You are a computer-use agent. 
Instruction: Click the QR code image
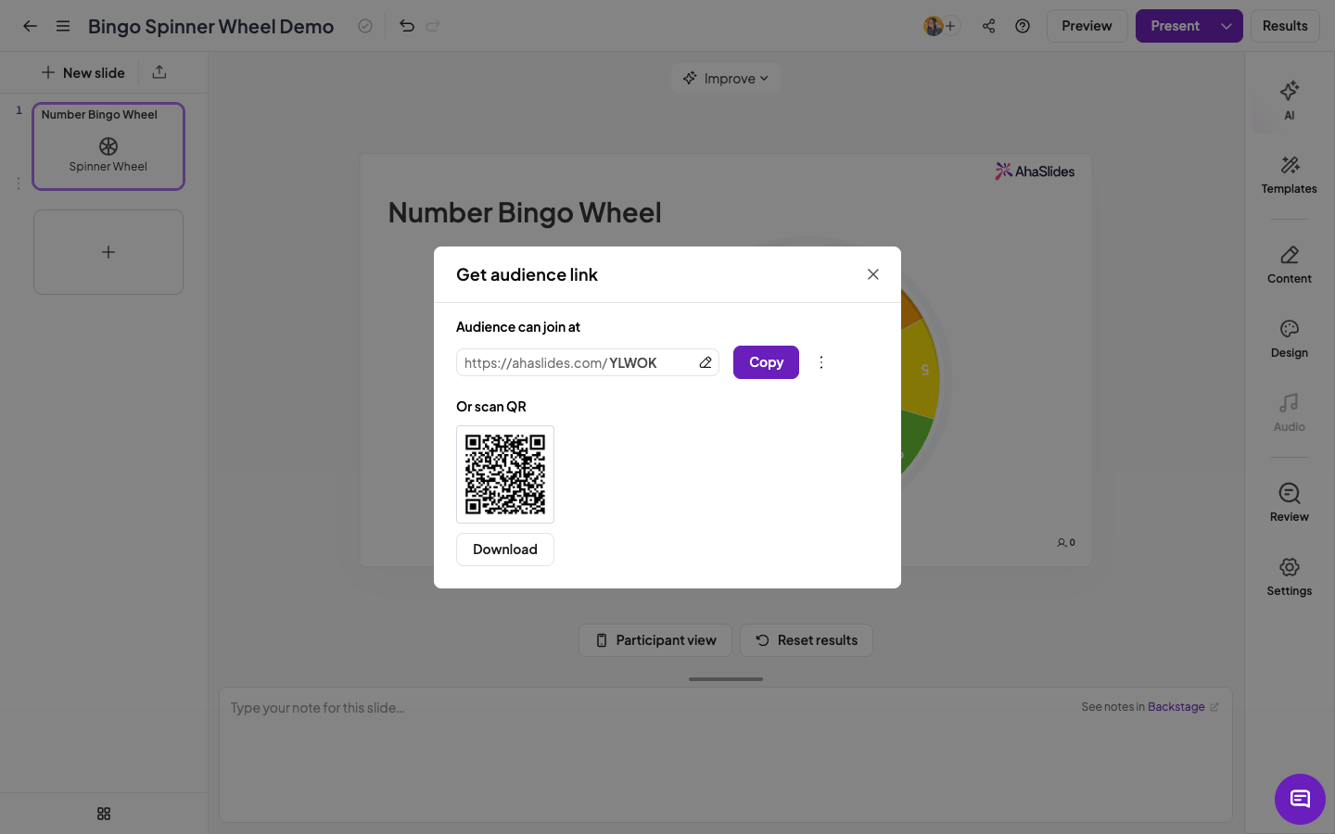(505, 474)
